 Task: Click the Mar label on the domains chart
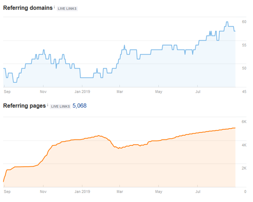120,91
